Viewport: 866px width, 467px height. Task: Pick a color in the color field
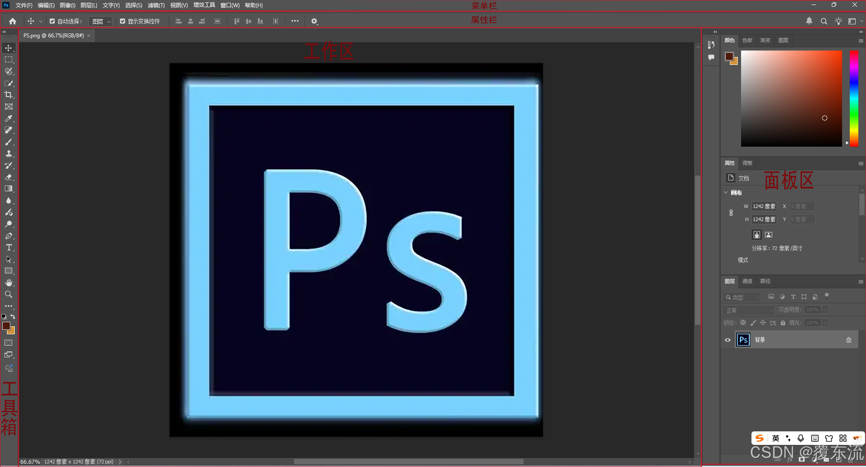click(792, 98)
